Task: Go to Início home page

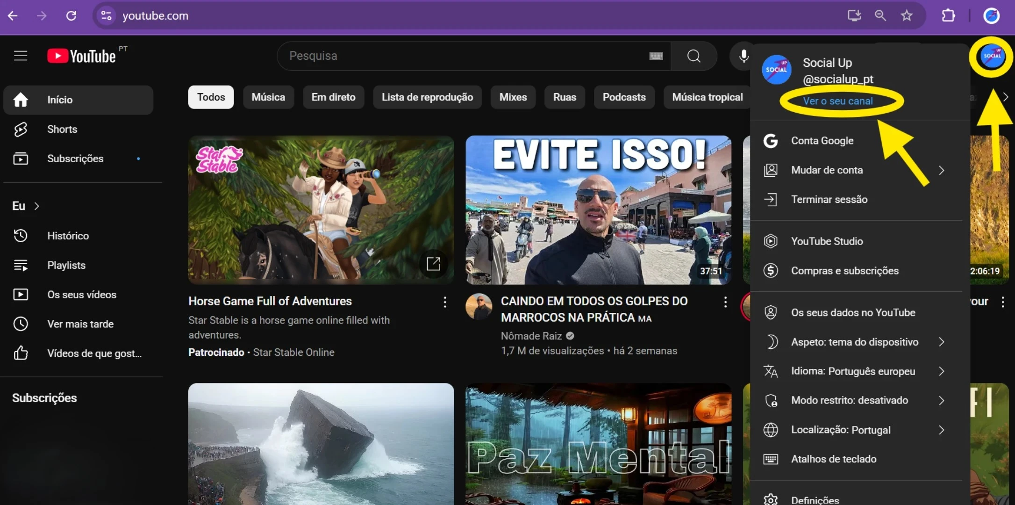Action: pos(79,100)
